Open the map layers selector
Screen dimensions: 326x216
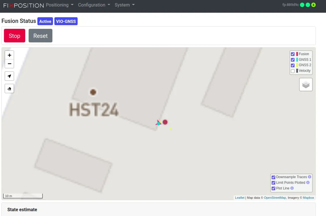(306, 85)
